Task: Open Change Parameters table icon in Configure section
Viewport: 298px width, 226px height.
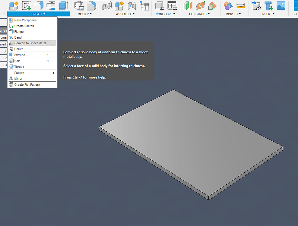Action: click(172, 5)
